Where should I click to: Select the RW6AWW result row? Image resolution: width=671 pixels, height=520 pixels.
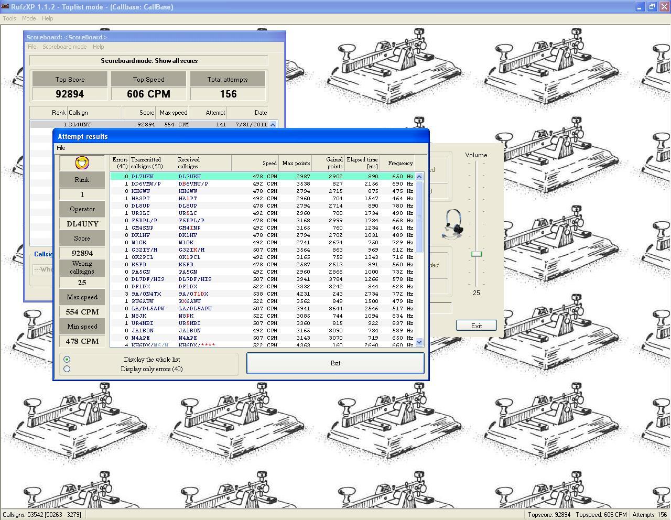click(x=263, y=301)
